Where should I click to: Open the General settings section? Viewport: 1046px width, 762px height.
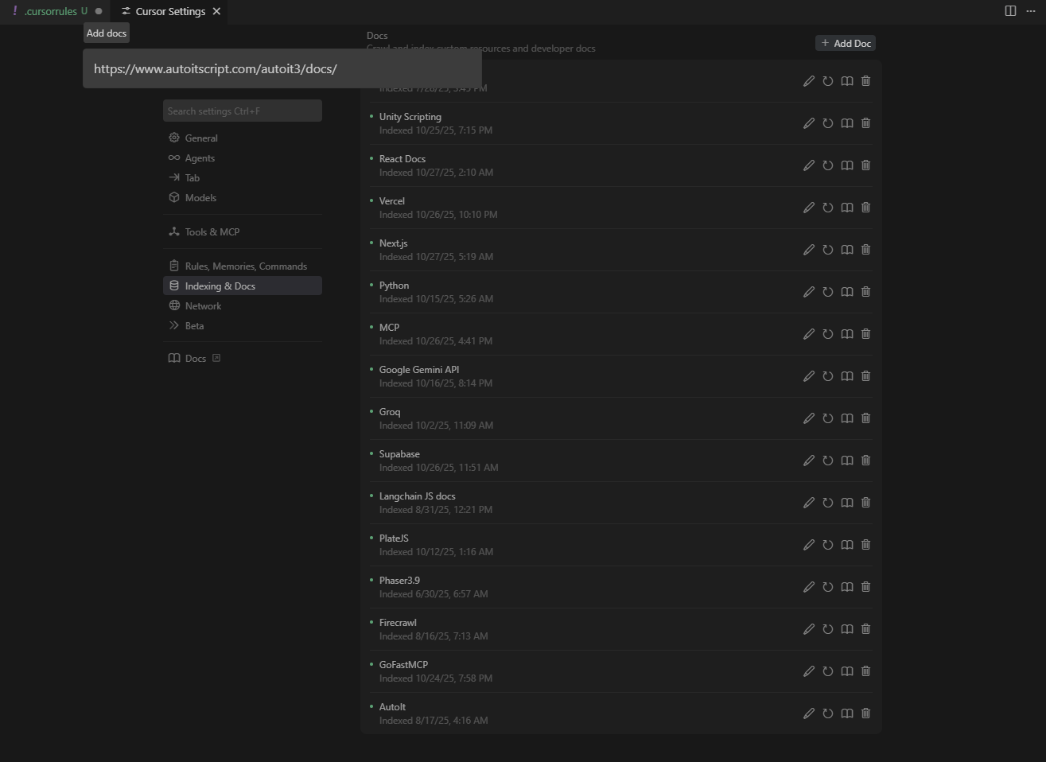201,138
